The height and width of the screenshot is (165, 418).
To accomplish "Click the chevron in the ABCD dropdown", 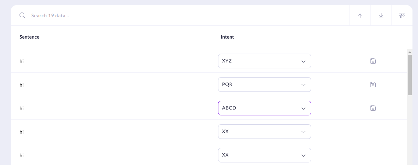I will tap(303, 108).
